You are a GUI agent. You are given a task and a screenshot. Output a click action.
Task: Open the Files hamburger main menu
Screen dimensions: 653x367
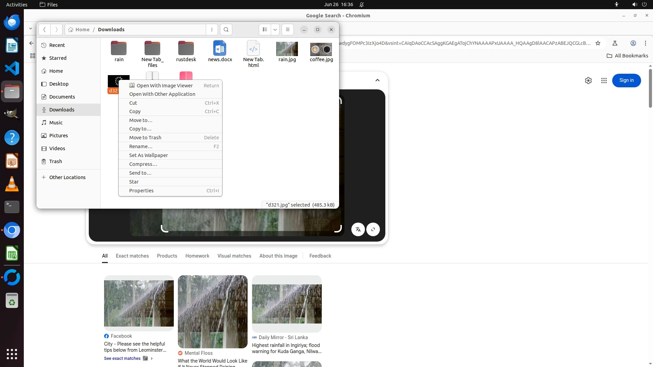pos(288,30)
